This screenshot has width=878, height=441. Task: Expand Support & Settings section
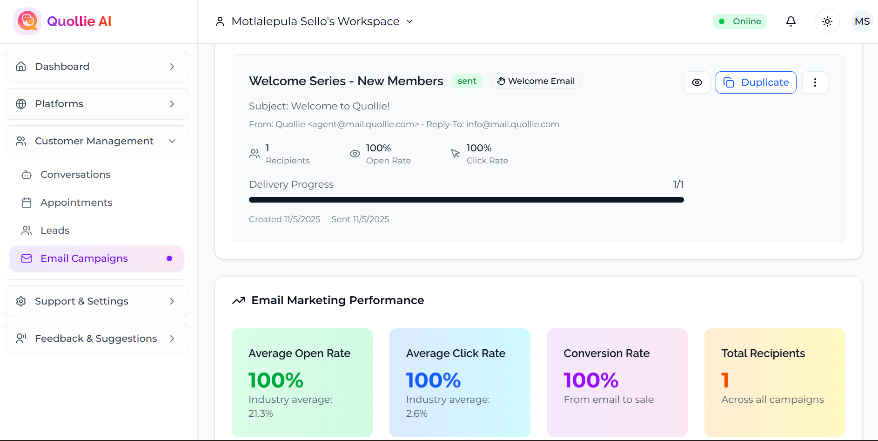pyautogui.click(x=96, y=301)
